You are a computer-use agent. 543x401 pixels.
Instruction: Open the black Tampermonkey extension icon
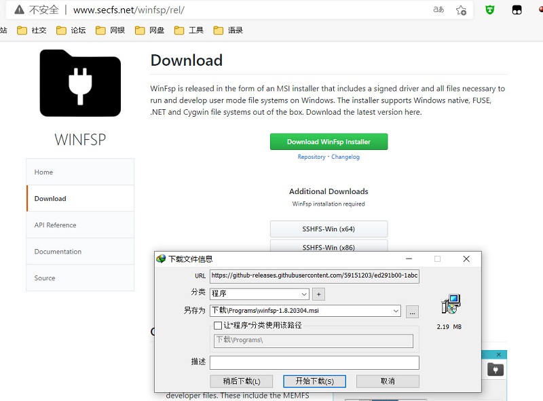pos(517,10)
